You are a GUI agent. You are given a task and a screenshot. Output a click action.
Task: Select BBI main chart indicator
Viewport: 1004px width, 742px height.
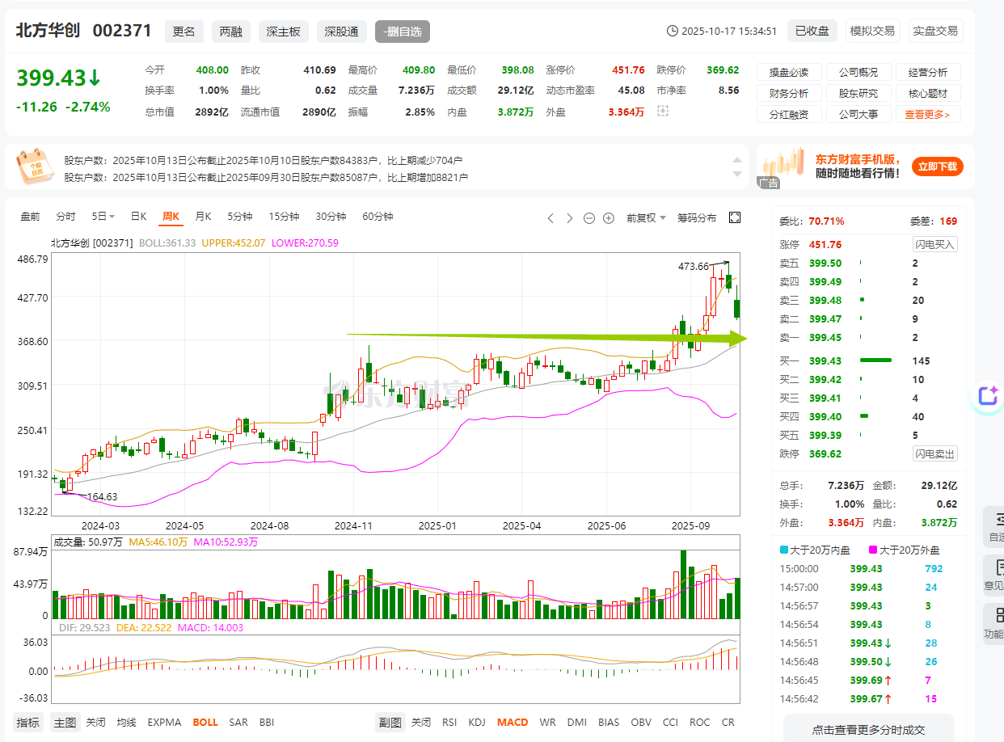[x=267, y=722]
